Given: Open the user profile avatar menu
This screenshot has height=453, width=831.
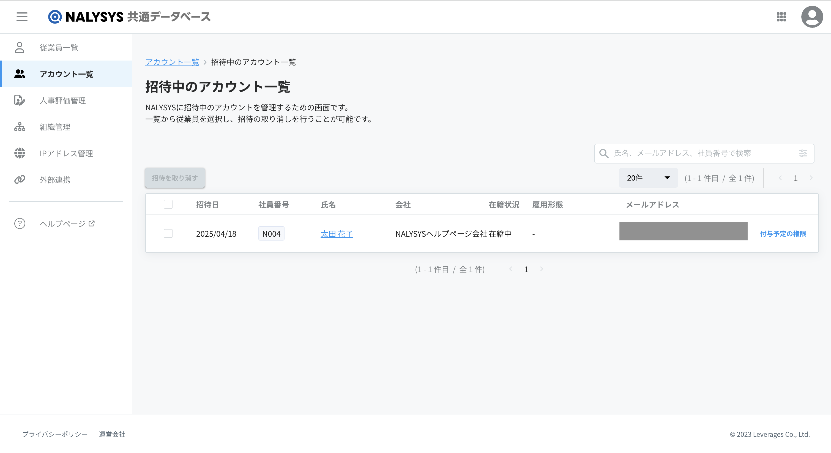Looking at the screenshot, I should coord(812,17).
